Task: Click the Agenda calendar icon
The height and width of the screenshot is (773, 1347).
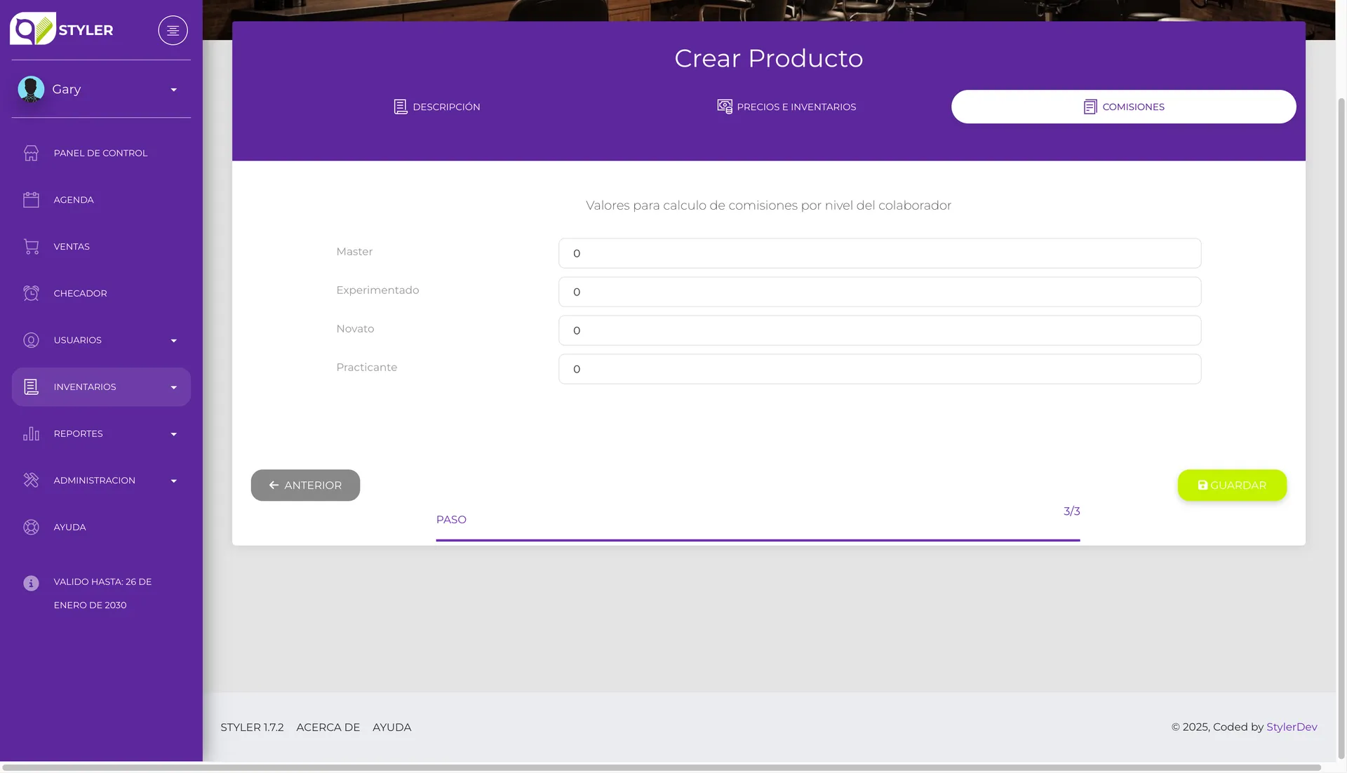Action: [x=31, y=200]
